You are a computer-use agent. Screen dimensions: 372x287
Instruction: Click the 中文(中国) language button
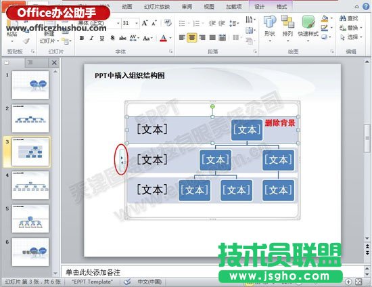pyautogui.click(x=149, y=282)
